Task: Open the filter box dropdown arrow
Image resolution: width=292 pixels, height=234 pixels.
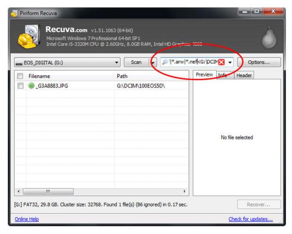Action: [x=230, y=63]
